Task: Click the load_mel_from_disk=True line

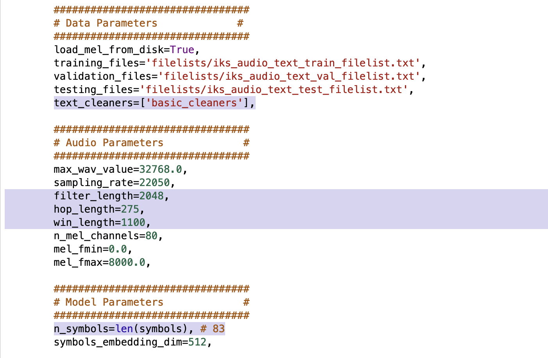Action: click(127, 50)
